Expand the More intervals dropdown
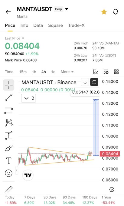 tap(67, 72)
